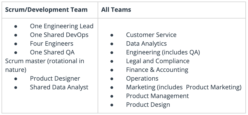Viewport: 248px width, 115px height.
Task: Select the "Four Engineers" bullet item
Action: pyautogui.click(x=51, y=44)
